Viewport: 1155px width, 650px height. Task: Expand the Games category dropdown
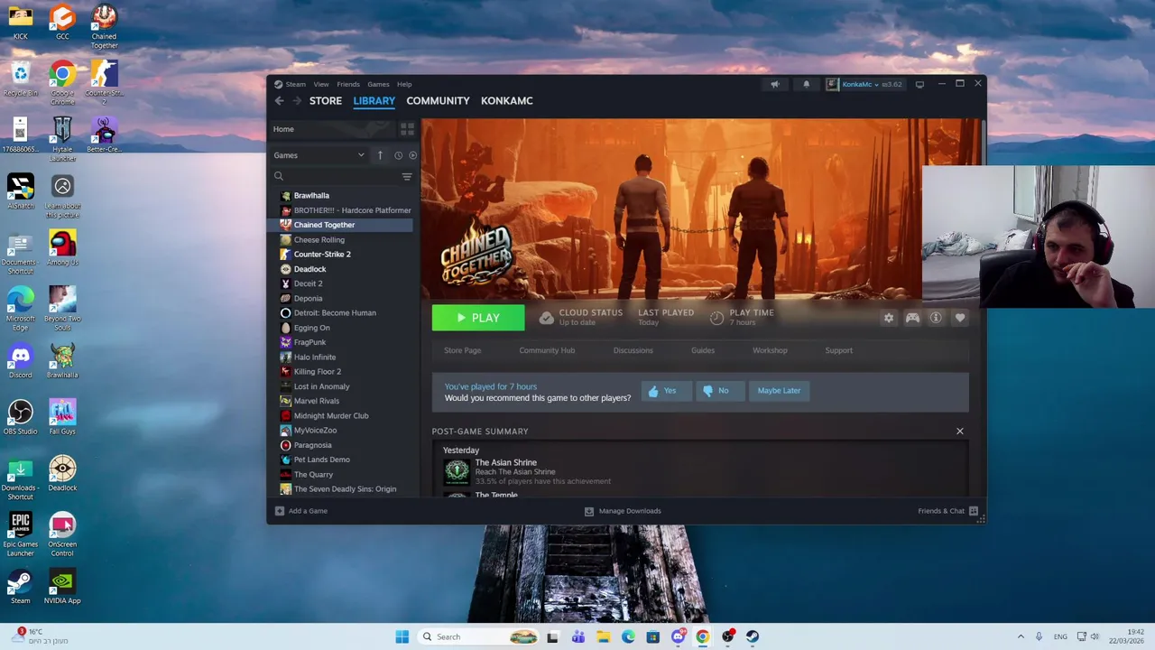[319, 155]
